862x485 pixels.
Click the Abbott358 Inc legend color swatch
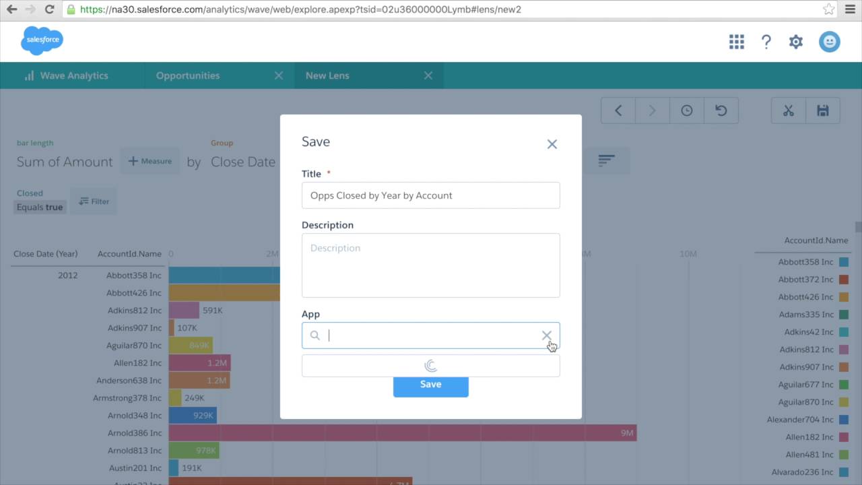[x=844, y=262]
